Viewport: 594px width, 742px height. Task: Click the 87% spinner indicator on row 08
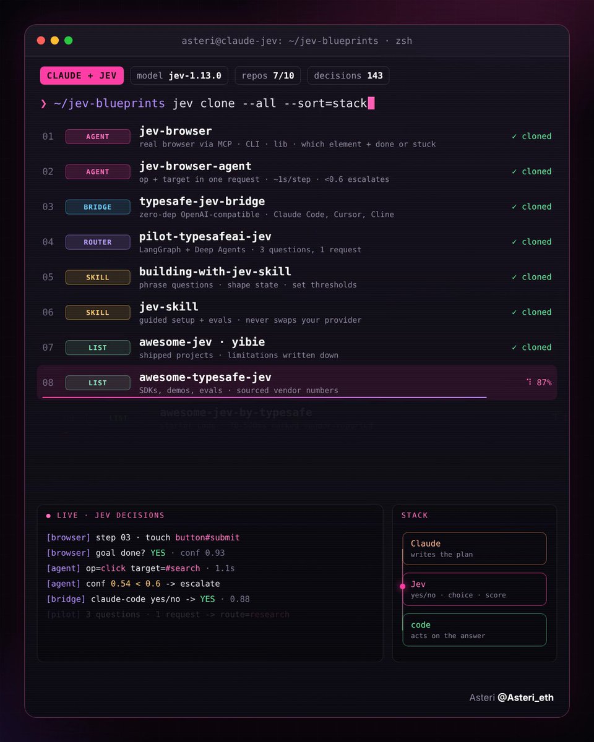tap(538, 383)
